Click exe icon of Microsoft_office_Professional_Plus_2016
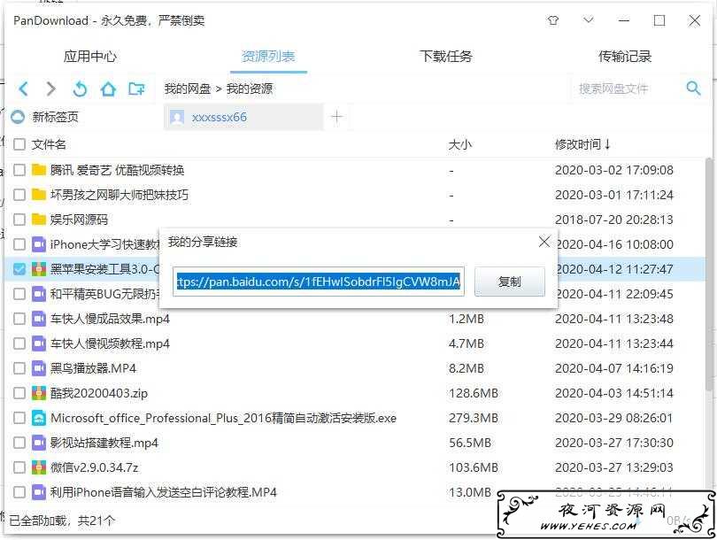717x540 pixels. [39, 418]
